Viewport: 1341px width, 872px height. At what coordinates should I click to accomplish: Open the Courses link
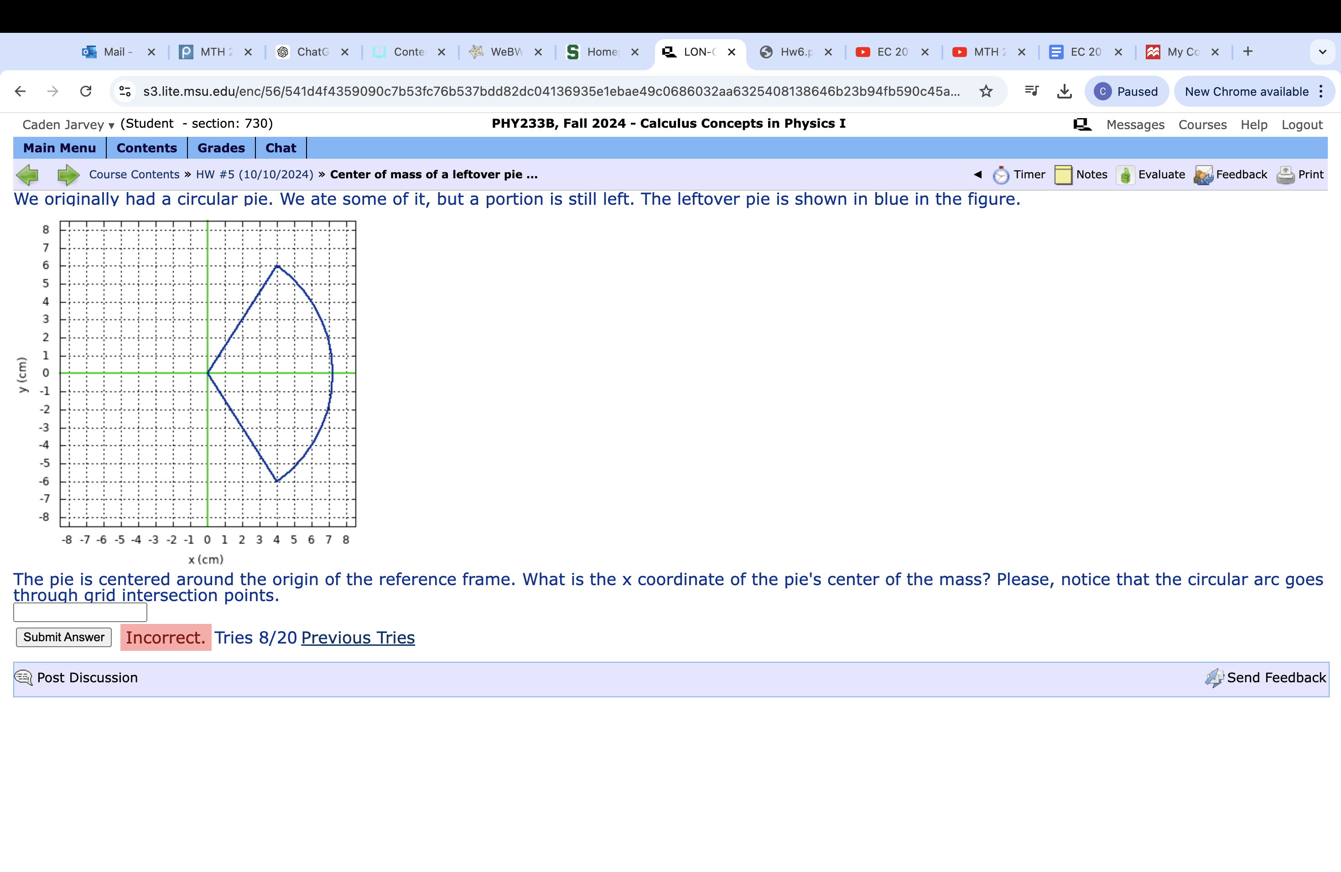pos(1202,125)
